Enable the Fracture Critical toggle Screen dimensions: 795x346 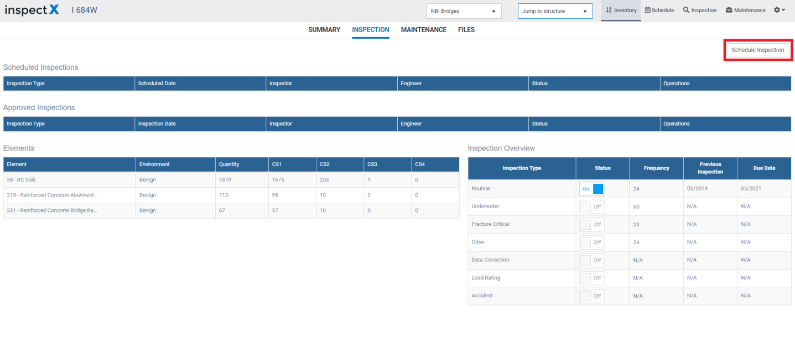coord(591,224)
